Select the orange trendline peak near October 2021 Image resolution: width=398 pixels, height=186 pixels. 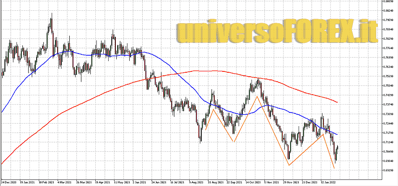[257, 96]
